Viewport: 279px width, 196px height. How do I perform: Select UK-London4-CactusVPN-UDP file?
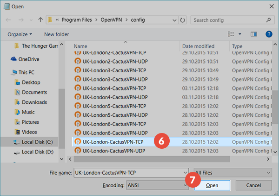[172, 97]
